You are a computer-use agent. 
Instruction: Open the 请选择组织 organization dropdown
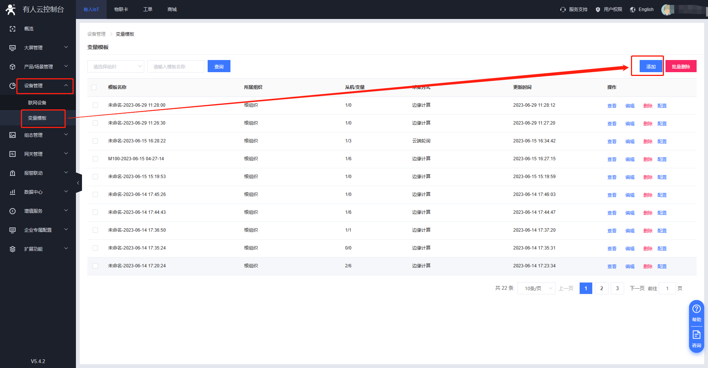(x=115, y=66)
